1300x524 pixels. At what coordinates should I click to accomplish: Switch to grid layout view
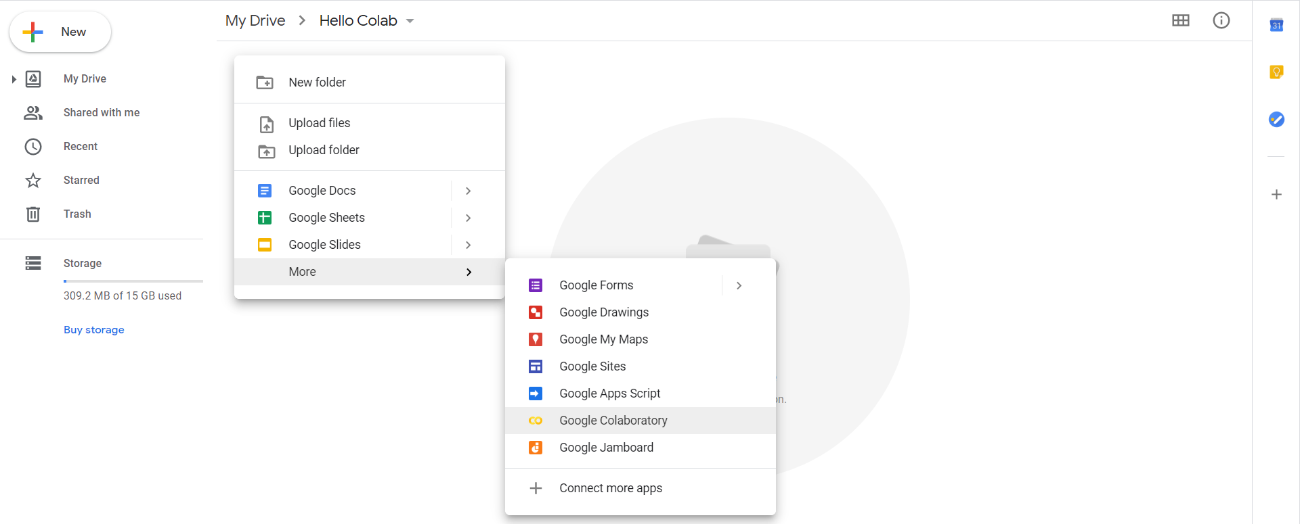pyautogui.click(x=1181, y=20)
